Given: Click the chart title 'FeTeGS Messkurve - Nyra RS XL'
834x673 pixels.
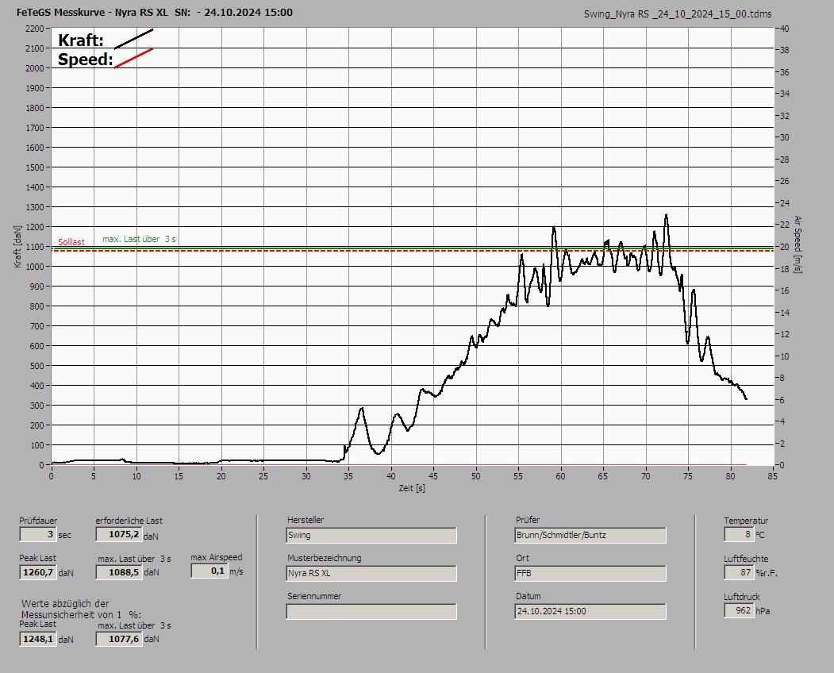Looking at the screenshot, I should 93,12.
